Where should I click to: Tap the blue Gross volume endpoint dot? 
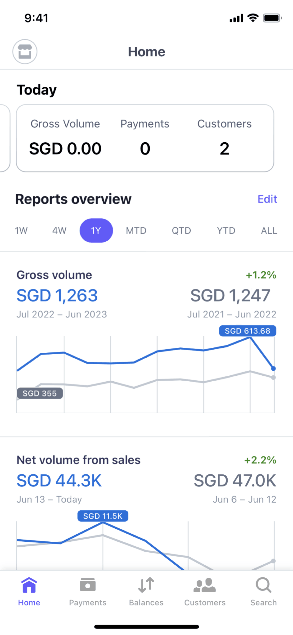[273, 368]
